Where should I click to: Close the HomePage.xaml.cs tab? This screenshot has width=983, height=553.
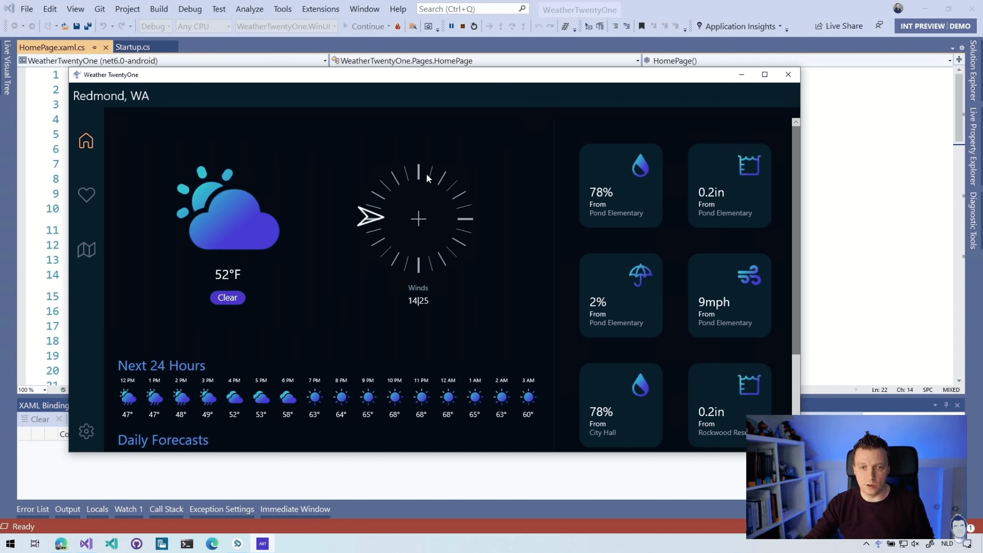coord(105,47)
